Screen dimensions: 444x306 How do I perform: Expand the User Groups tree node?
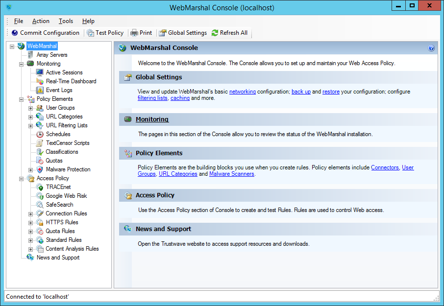[31, 108]
